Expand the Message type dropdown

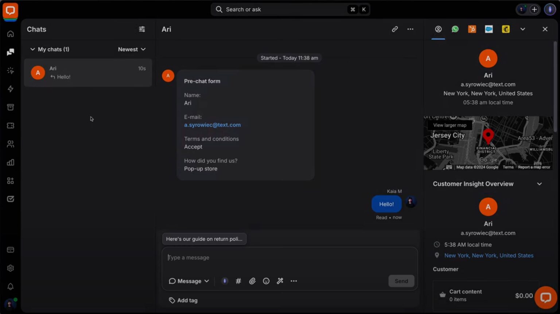pyautogui.click(x=189, y=281)
